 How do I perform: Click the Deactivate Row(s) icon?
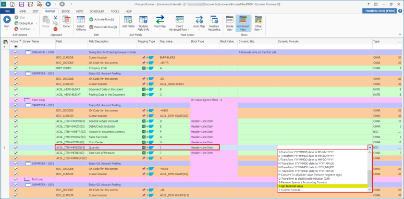pos(91,27)
